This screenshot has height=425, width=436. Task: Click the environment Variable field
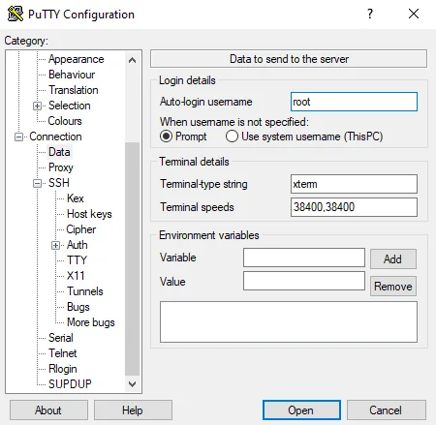tap(304, 258)
